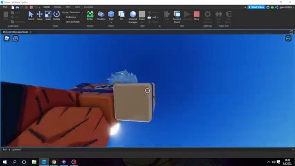This screenshot has width=295, height=166.
Task: Switch to the HOME tab
Action: pos(47,7)
